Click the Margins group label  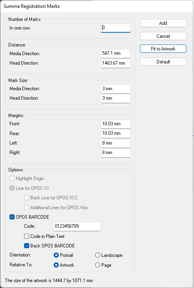[x=16, y=115]
